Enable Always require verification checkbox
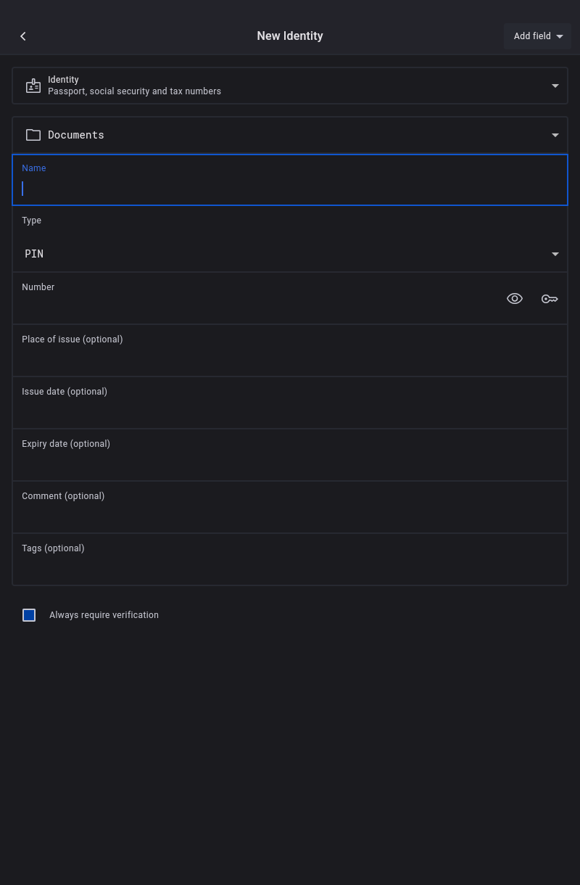580x885 pixels. pyautogui.click(x=29, y=615)
